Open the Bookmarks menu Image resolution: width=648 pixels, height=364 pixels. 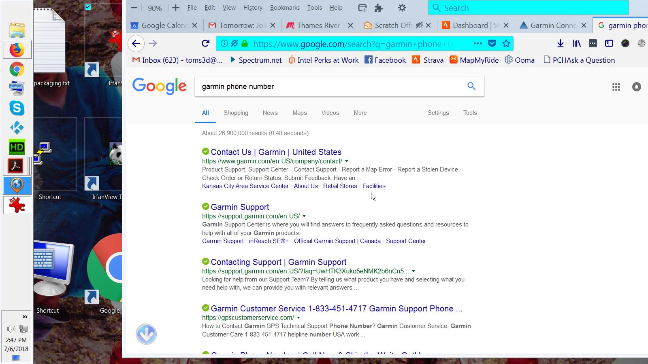285,8
